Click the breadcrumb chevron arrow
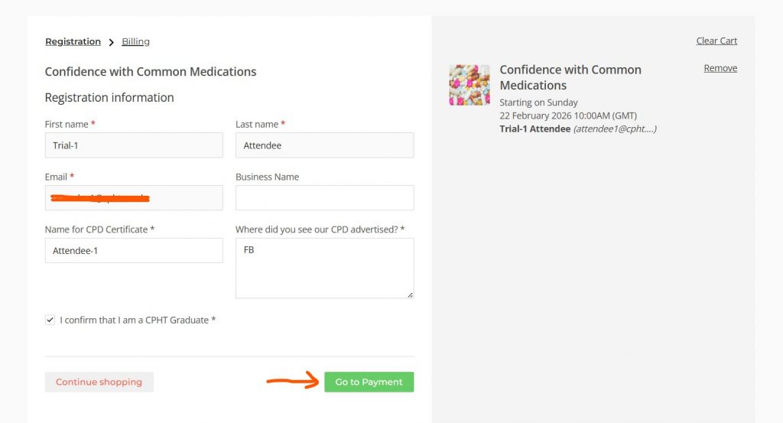Image resolution: width=783 pixels, height=423 pixels. (x=111, y=42)
